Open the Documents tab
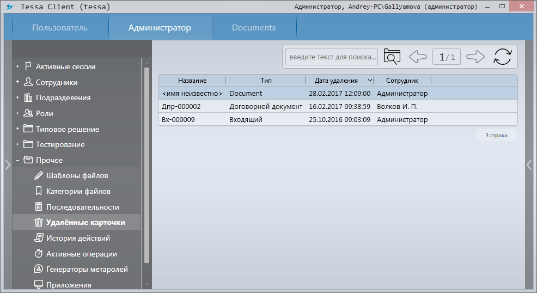 pos(254,28)
